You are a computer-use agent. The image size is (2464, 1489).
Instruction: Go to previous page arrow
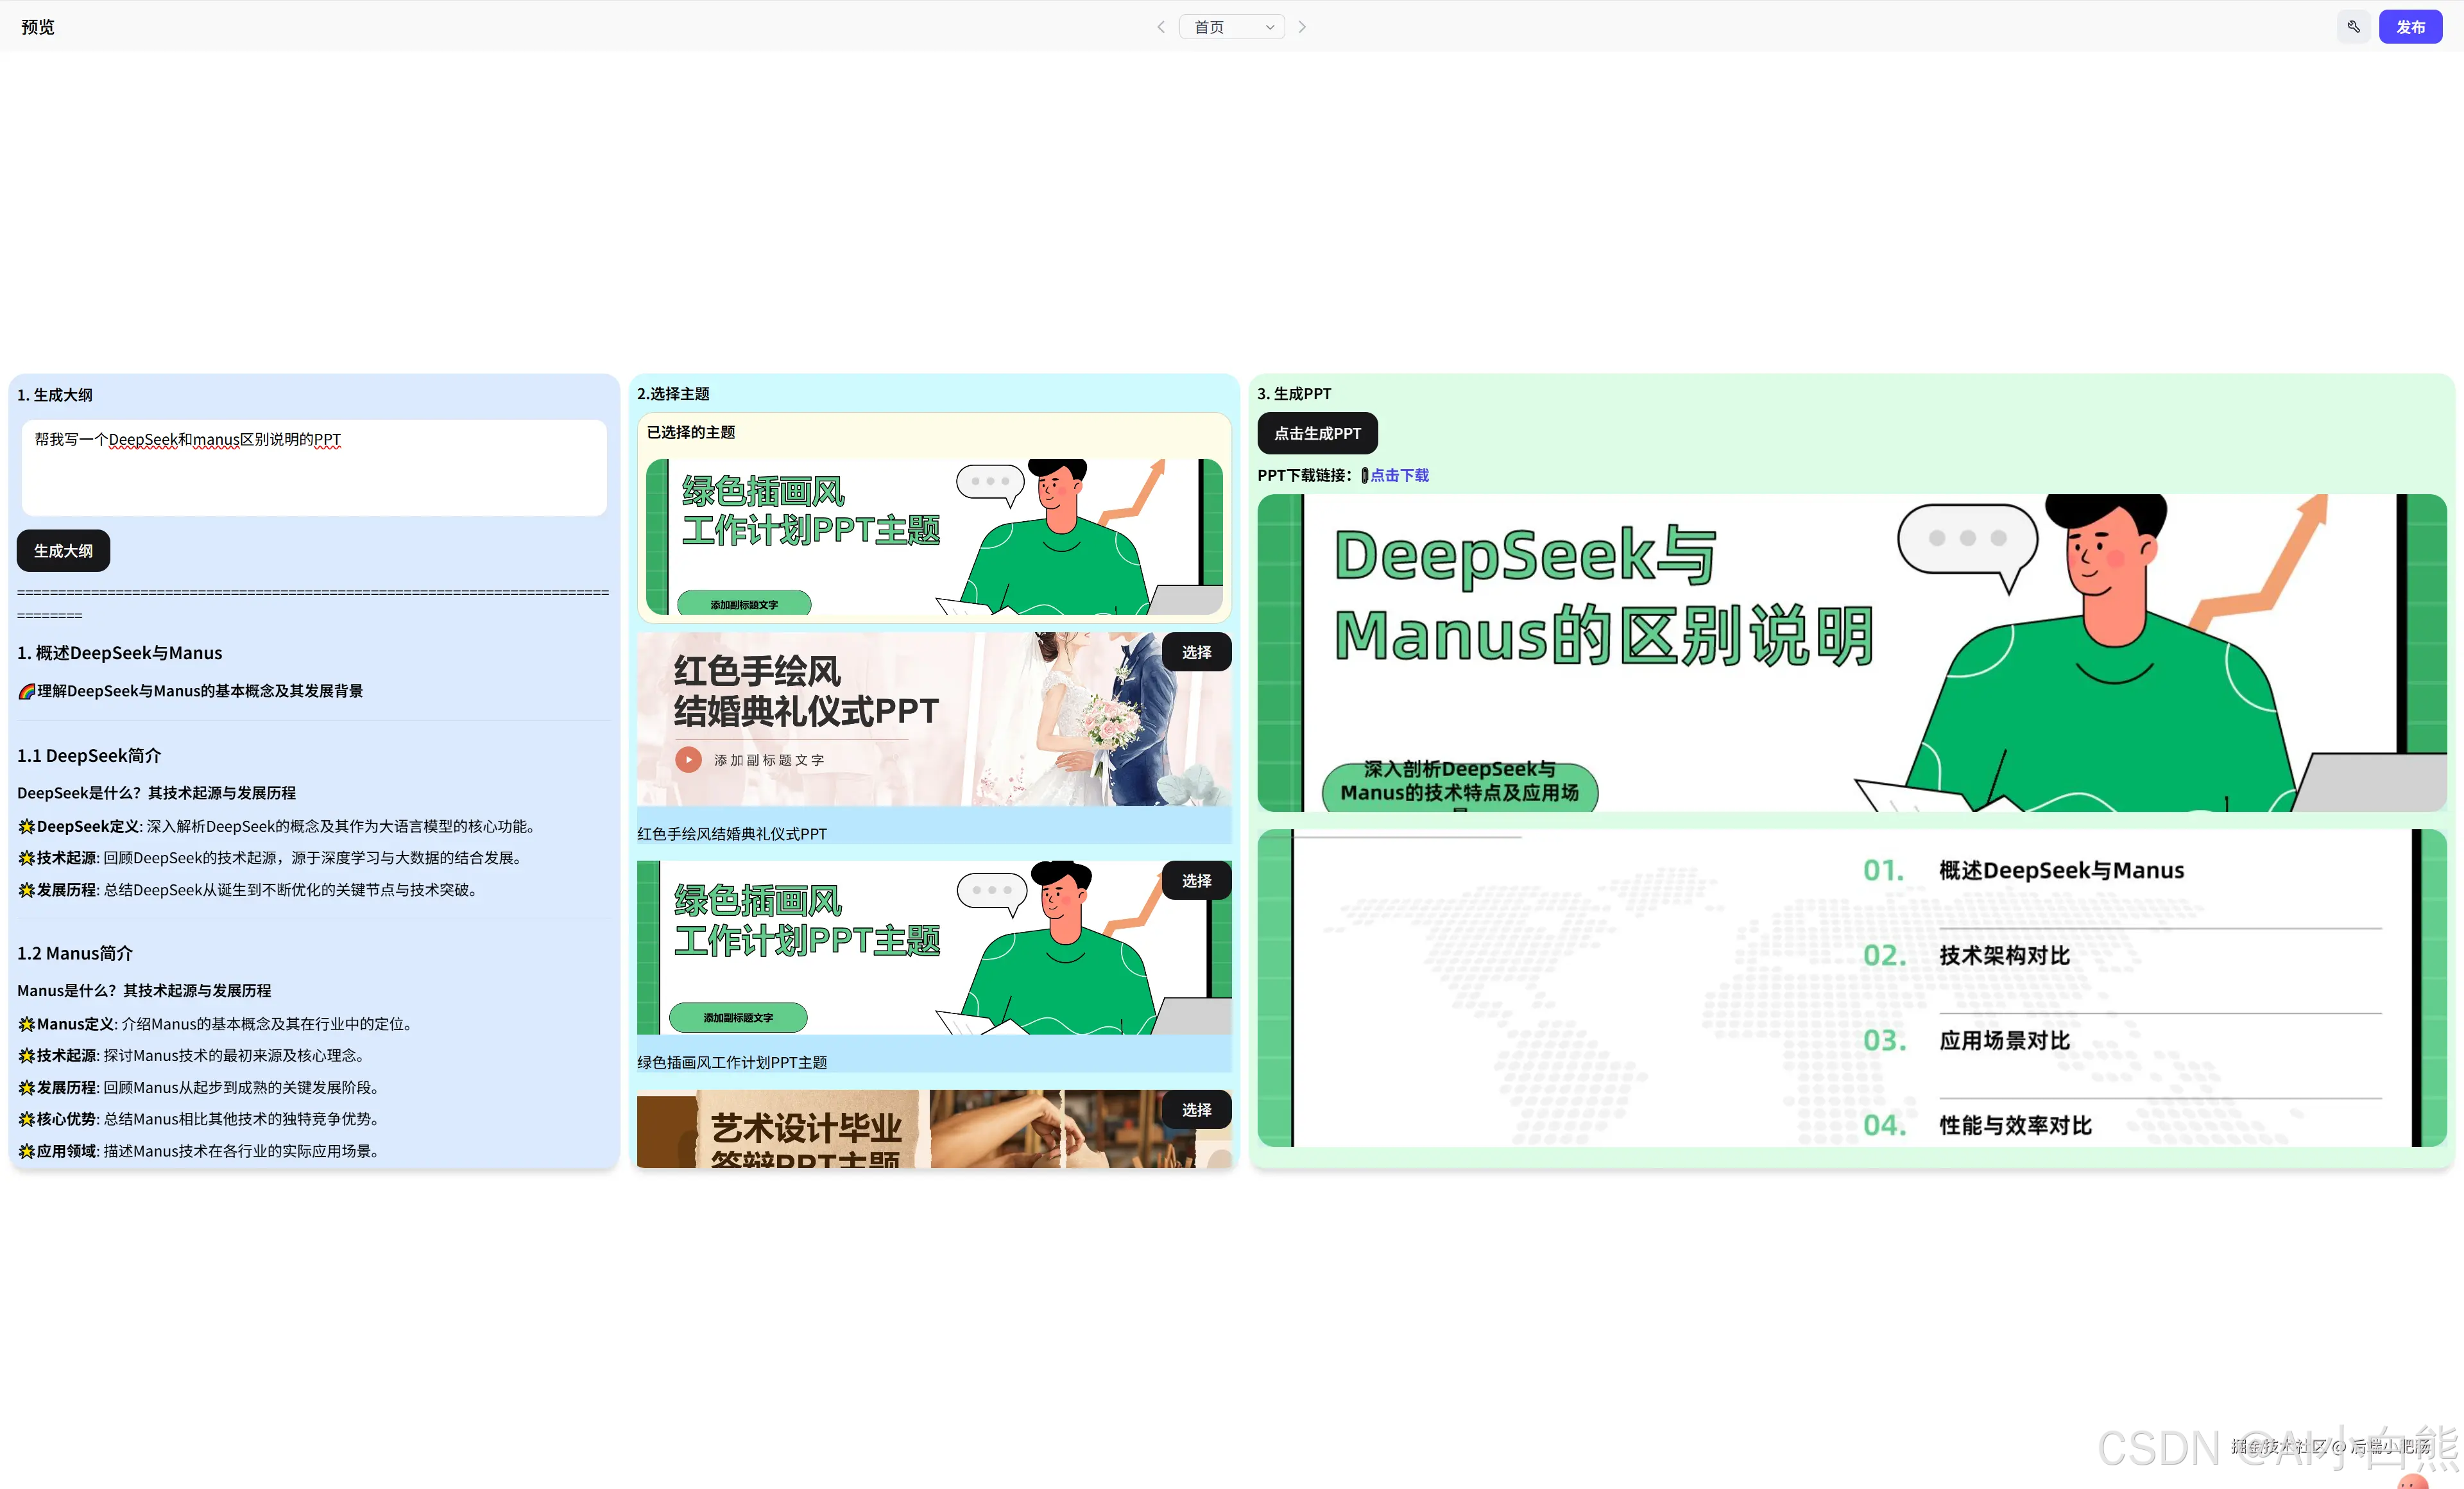1161,27
